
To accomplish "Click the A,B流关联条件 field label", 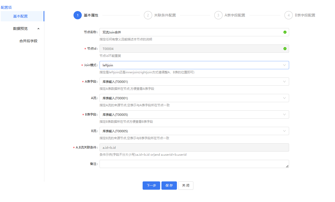I will click(87, 147).
